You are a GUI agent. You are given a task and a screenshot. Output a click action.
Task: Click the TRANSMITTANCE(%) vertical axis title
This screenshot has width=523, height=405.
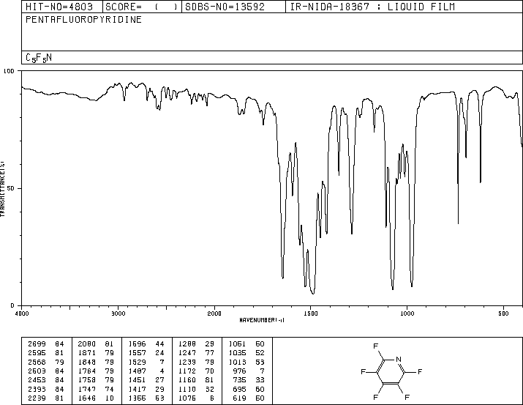click(2, 189)
